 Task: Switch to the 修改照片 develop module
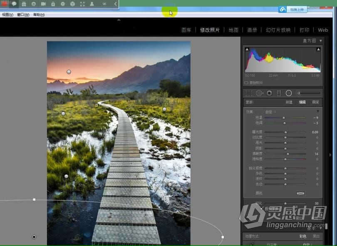210,30
